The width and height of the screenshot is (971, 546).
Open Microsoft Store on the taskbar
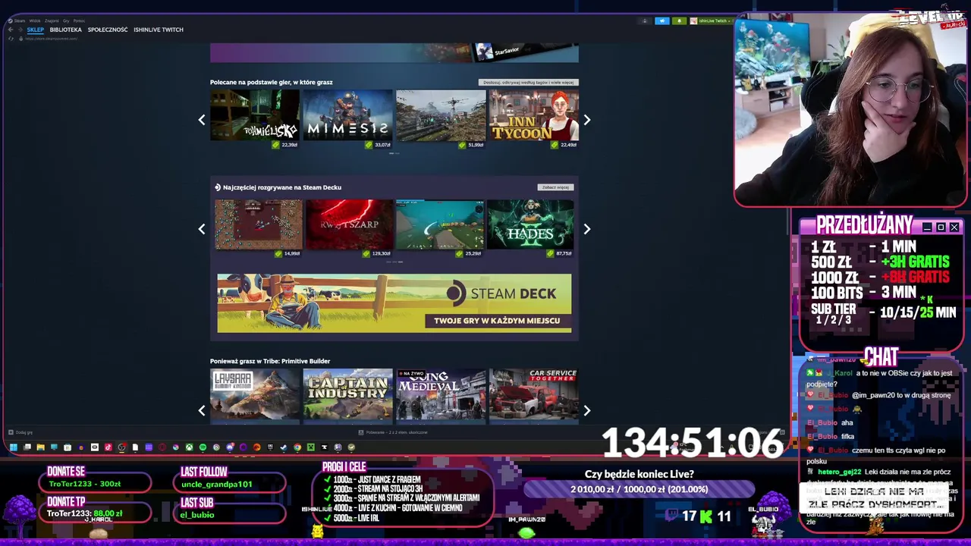[x=68, y=447]
